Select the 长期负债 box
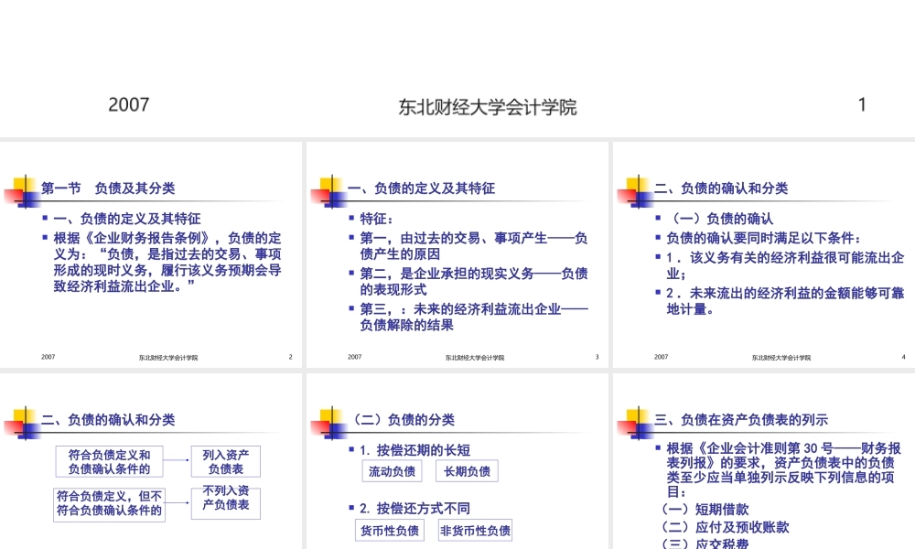 coord(467,471)
